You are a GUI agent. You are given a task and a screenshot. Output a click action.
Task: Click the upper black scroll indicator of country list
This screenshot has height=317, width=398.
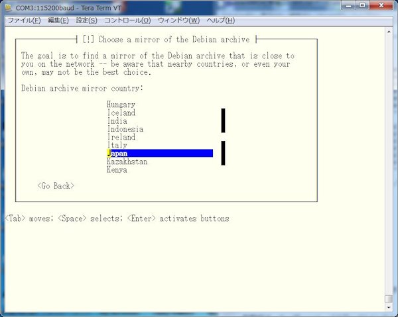(223, 120)
